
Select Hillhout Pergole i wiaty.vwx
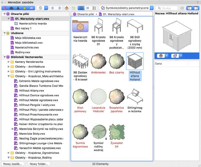[35, 105]
